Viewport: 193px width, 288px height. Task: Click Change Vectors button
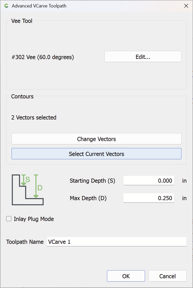96,139
